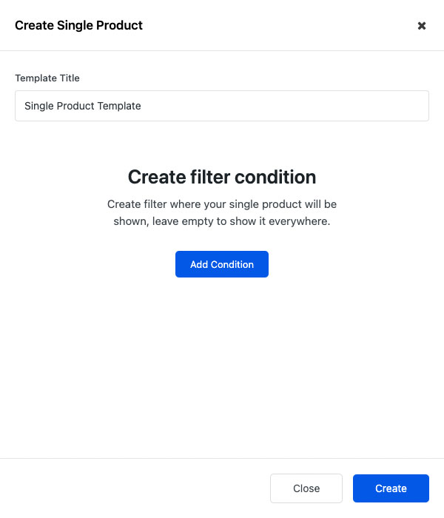Click the Close button in footer

306,488
